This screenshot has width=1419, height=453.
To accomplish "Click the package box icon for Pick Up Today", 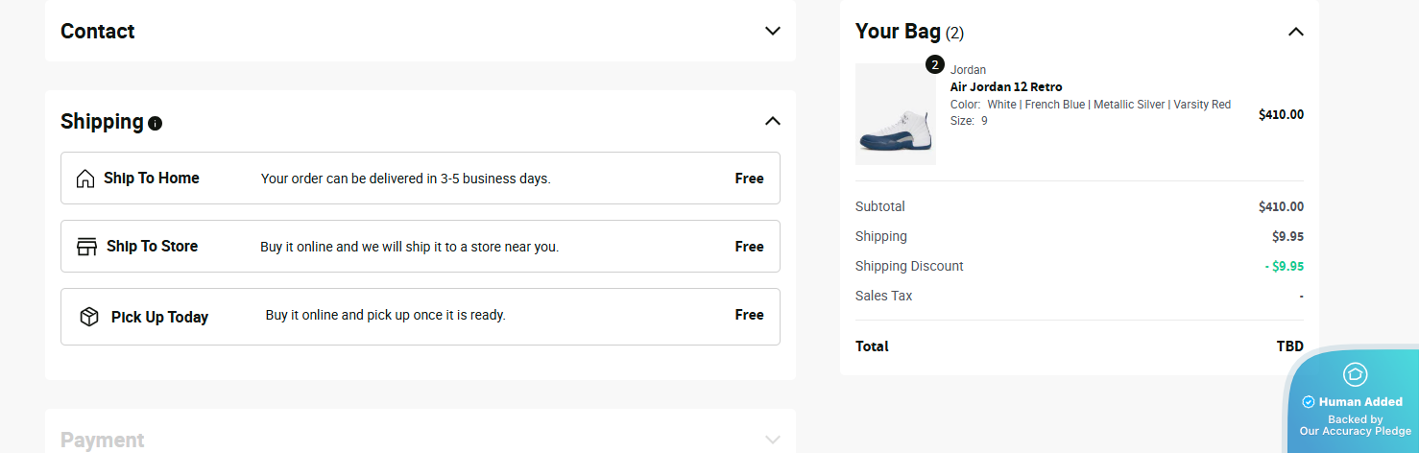I will (x=89, y=317).
